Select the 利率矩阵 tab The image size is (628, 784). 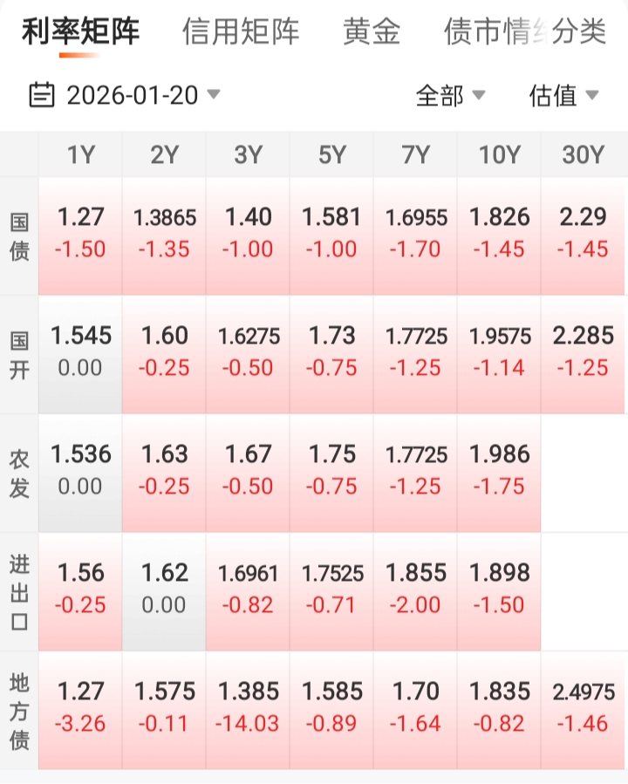click(x=80, y=32)
